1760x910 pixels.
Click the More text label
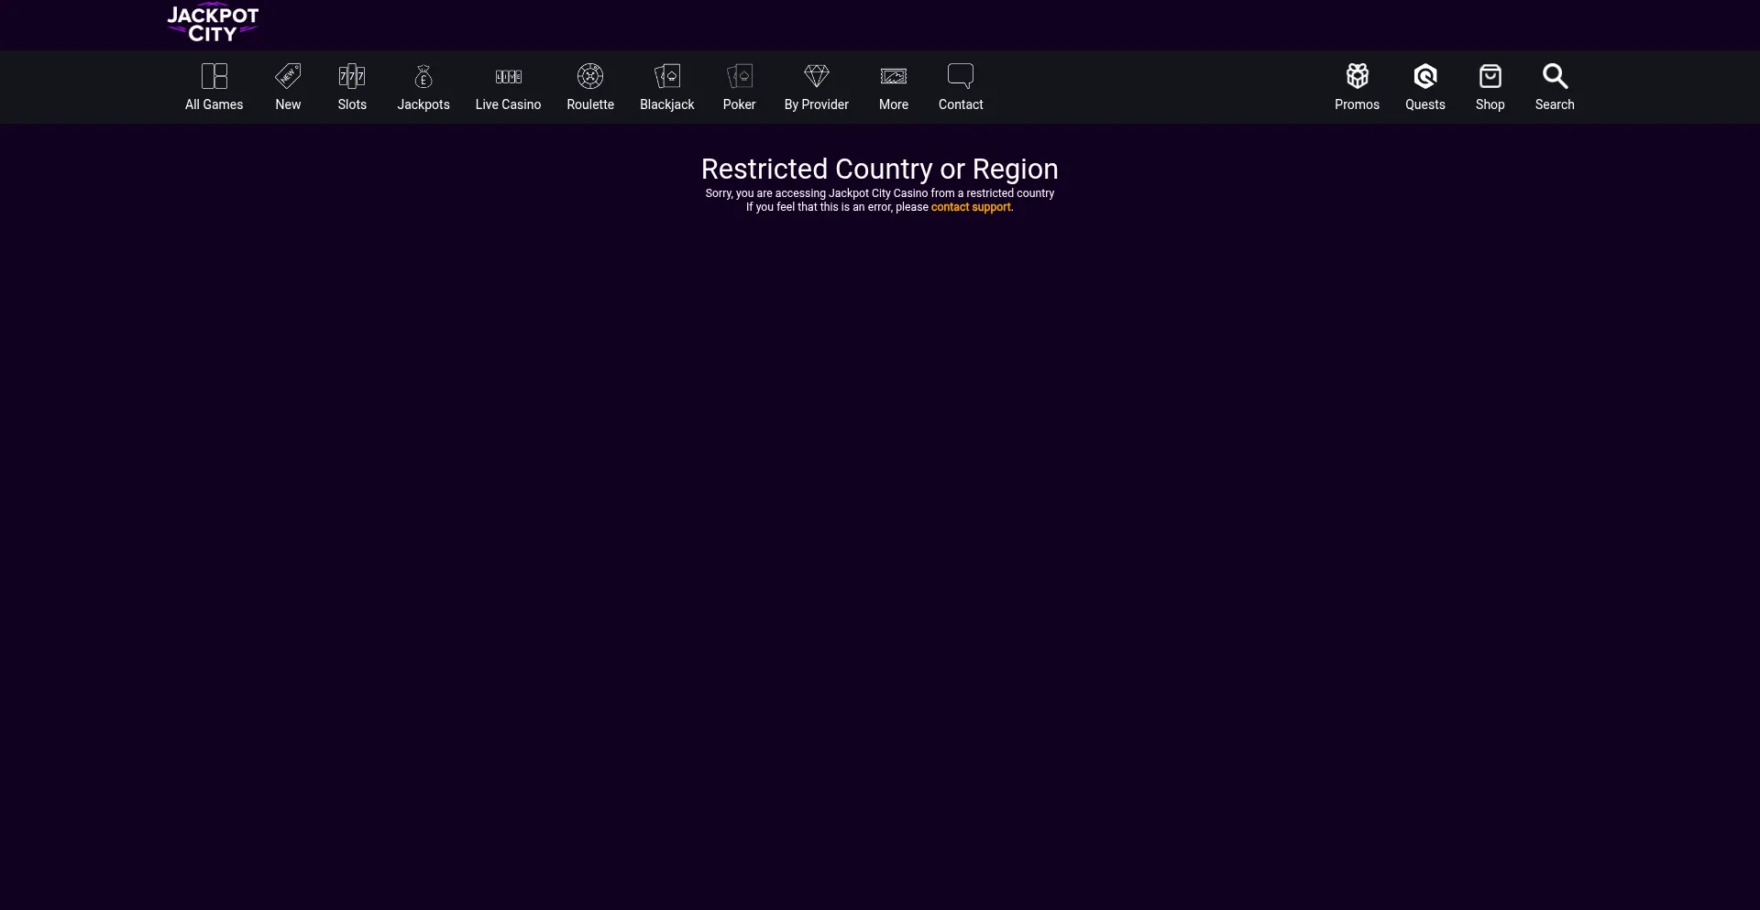click(894, 104)
